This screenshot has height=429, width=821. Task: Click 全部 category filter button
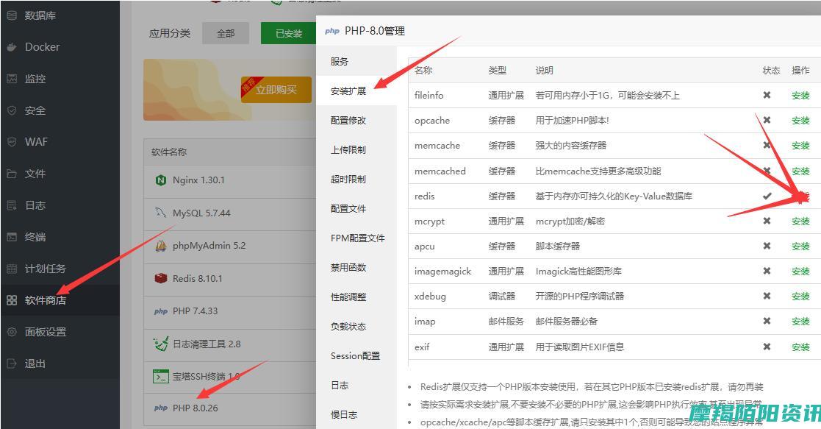pos(226,33)
